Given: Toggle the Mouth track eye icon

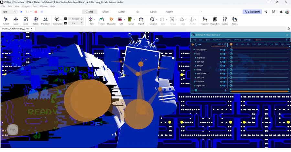Looking at the screenshot, I should [221, 66].
